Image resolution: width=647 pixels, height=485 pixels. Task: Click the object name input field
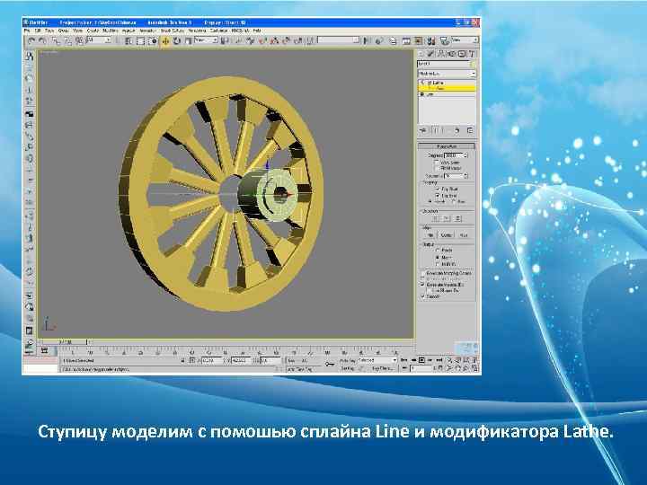tap(443, 64)
